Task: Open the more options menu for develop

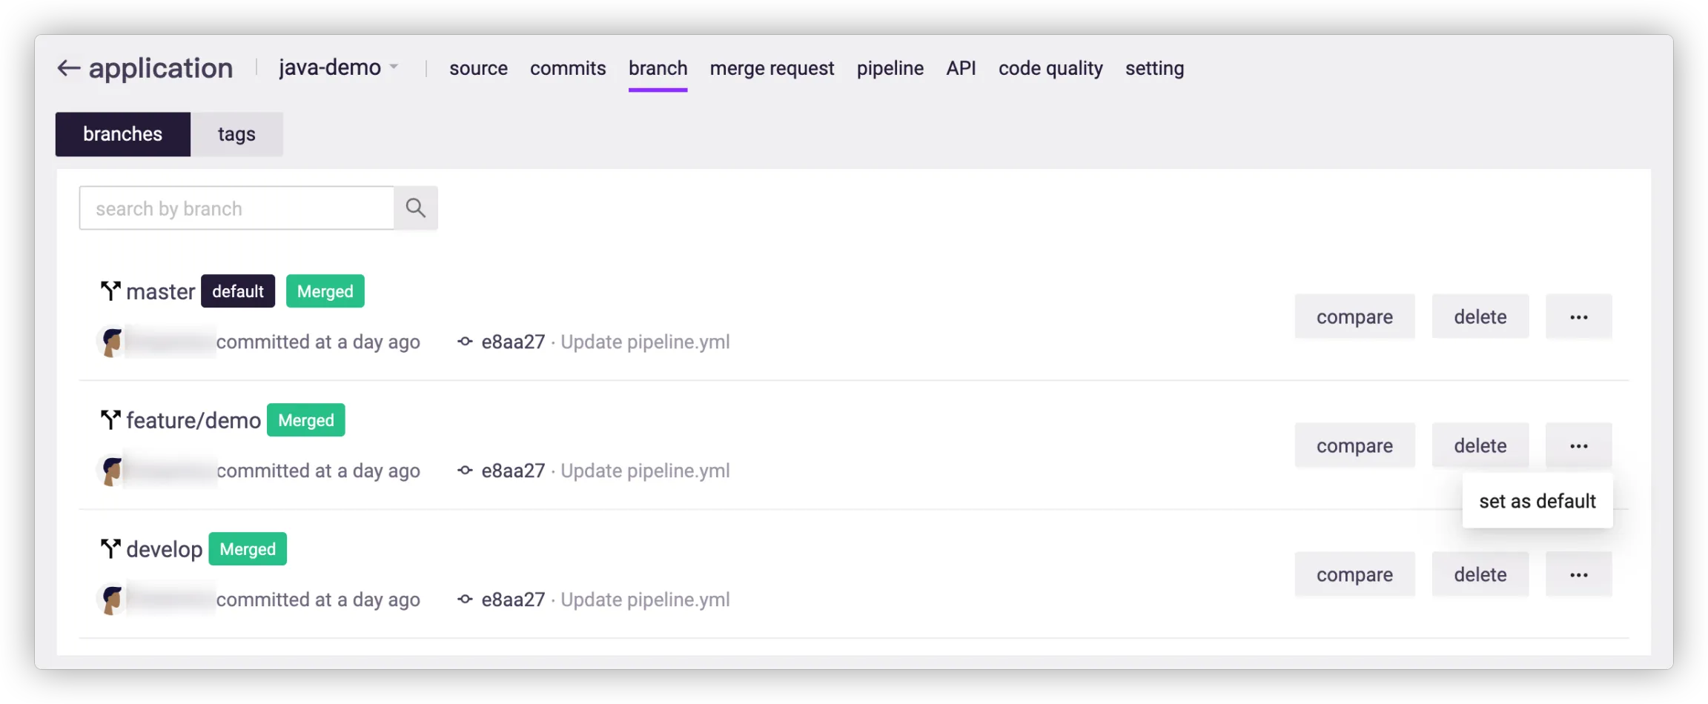Action: coord(1578,575)
